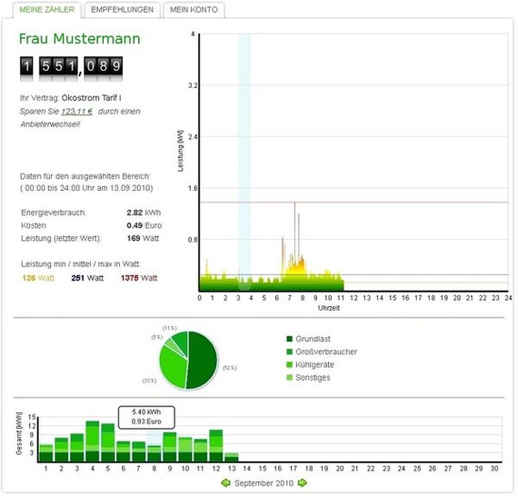The height and width of the screenshot is (496, 518).
Task: Select the 52% Grundlast pie slice
Action: pos(204,360)
